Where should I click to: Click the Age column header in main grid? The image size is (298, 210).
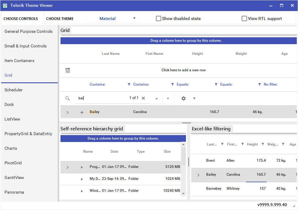284,54
